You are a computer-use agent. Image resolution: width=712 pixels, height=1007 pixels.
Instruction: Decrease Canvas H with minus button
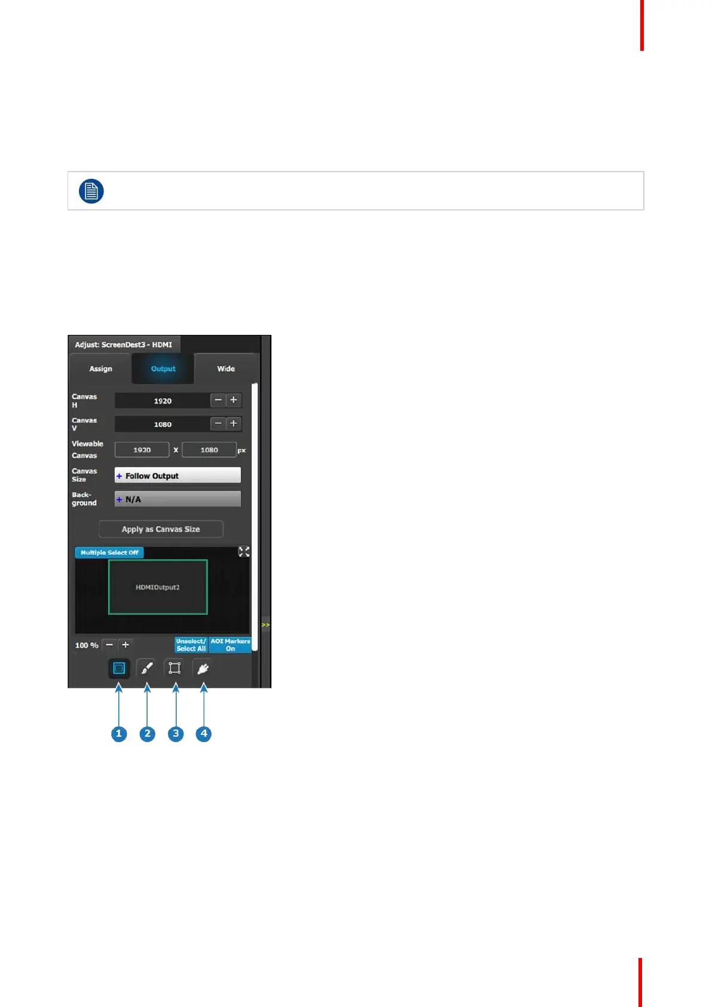pyautogui.click(x=218, y=400)
